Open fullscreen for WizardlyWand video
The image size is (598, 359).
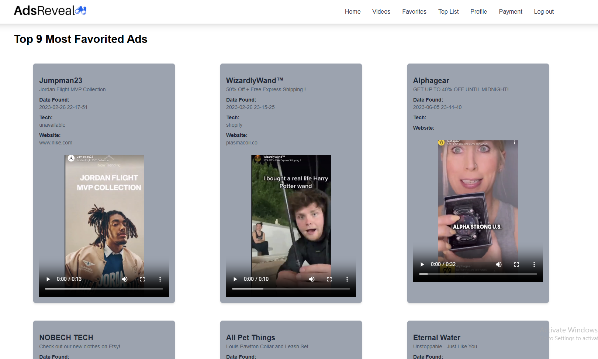click(329, 279)
